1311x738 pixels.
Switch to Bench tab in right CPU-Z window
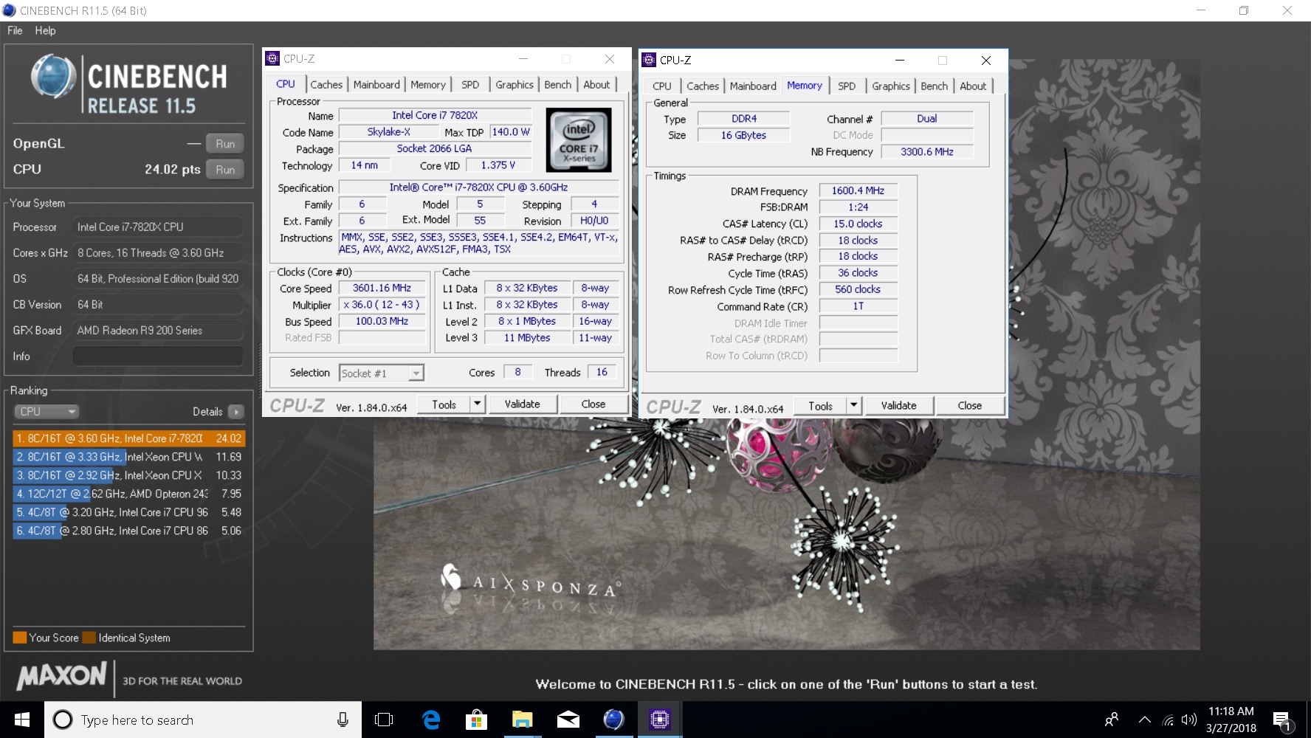click(x=935, y=86)
